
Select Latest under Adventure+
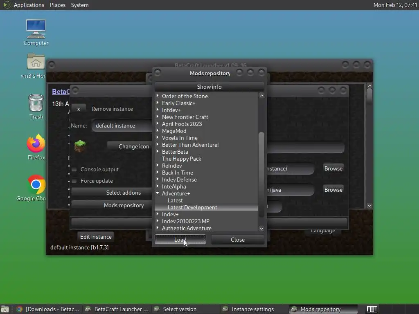point(175,200)
